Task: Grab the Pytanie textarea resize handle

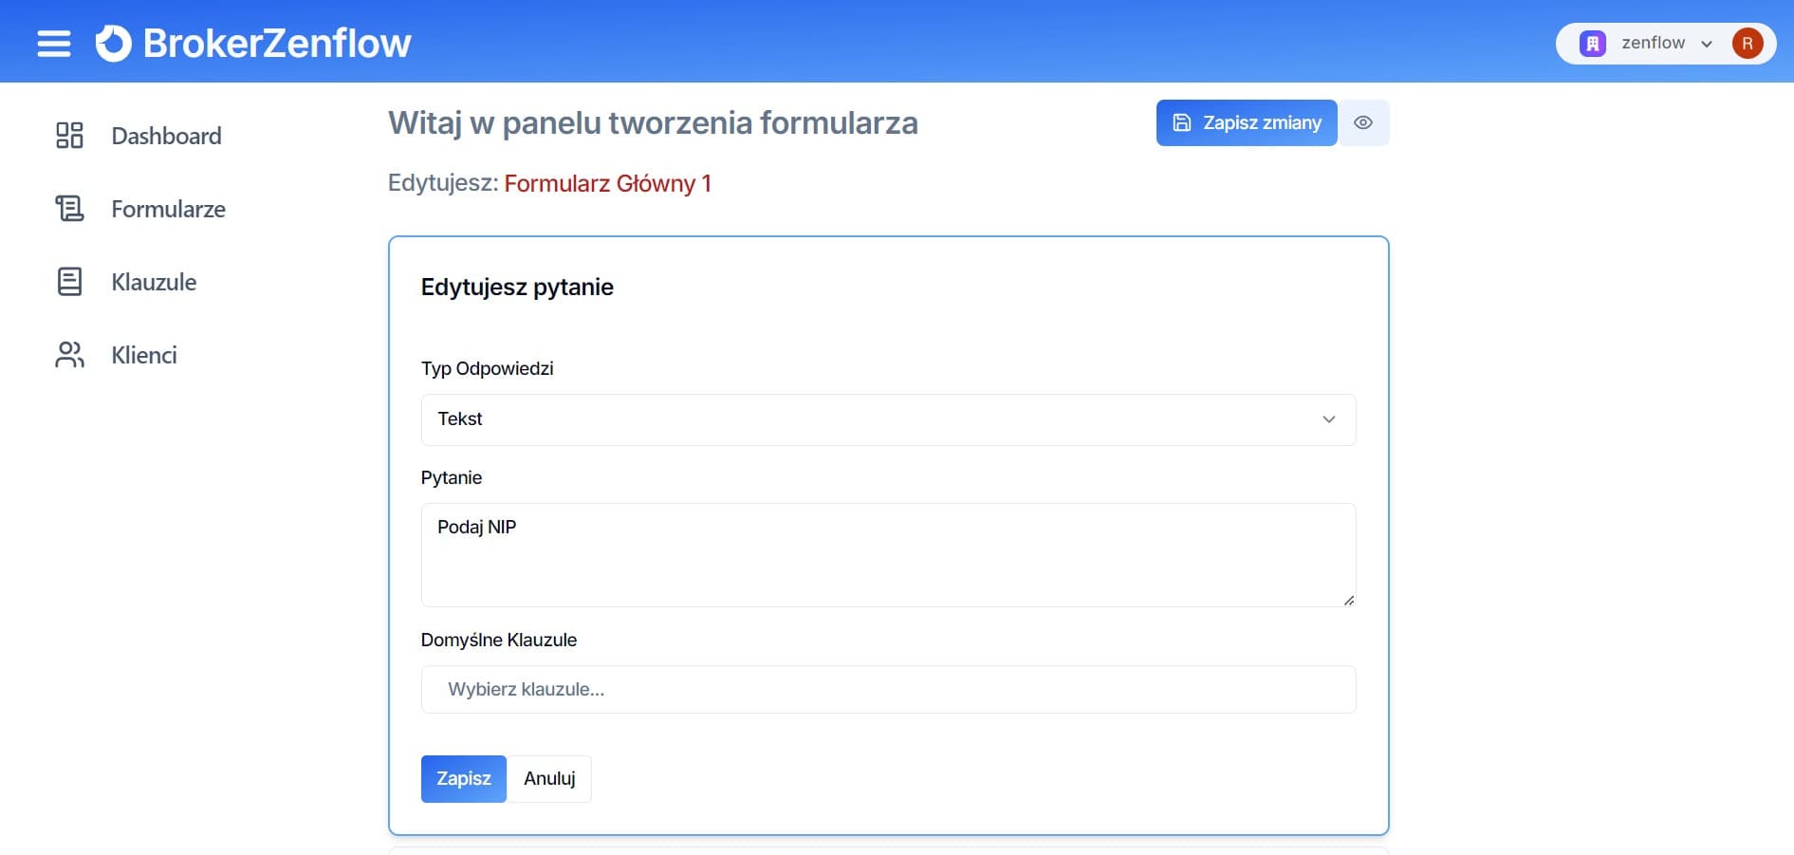Action: pyautogui.click(x=1349, y=600)
